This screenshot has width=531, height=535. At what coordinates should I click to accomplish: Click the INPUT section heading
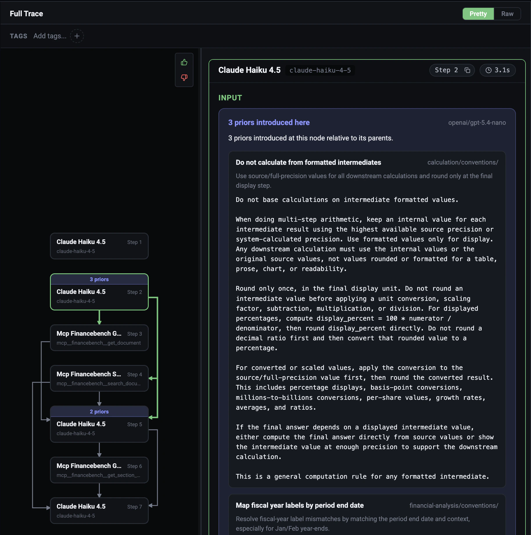[x=230, y=98]
